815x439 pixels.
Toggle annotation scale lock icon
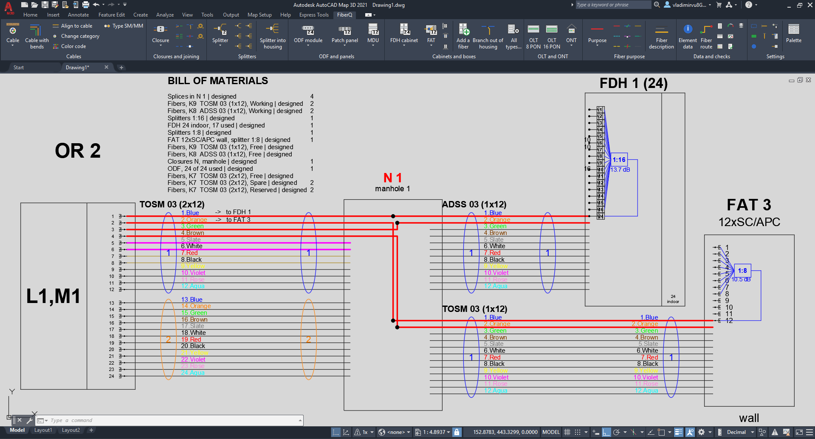[457, 432]
